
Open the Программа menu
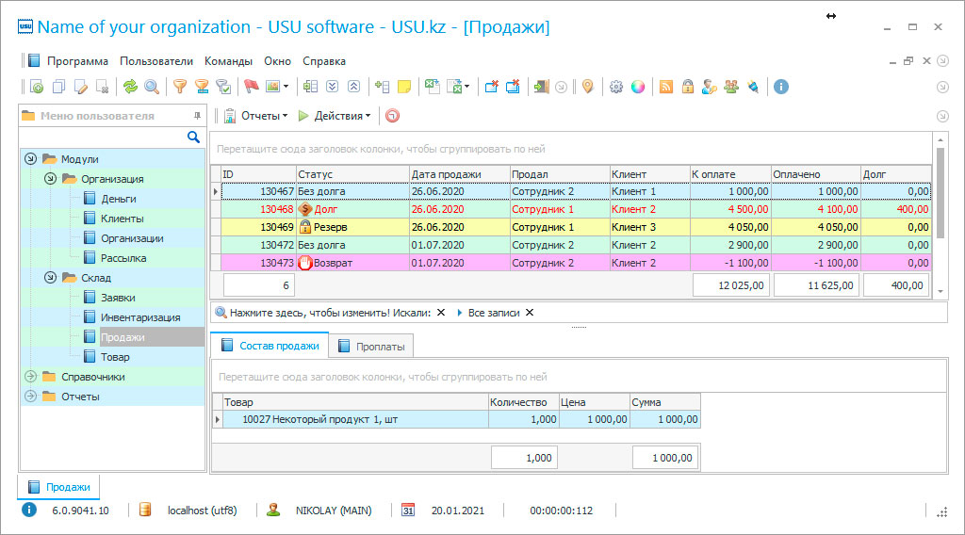tap(77, 61)
